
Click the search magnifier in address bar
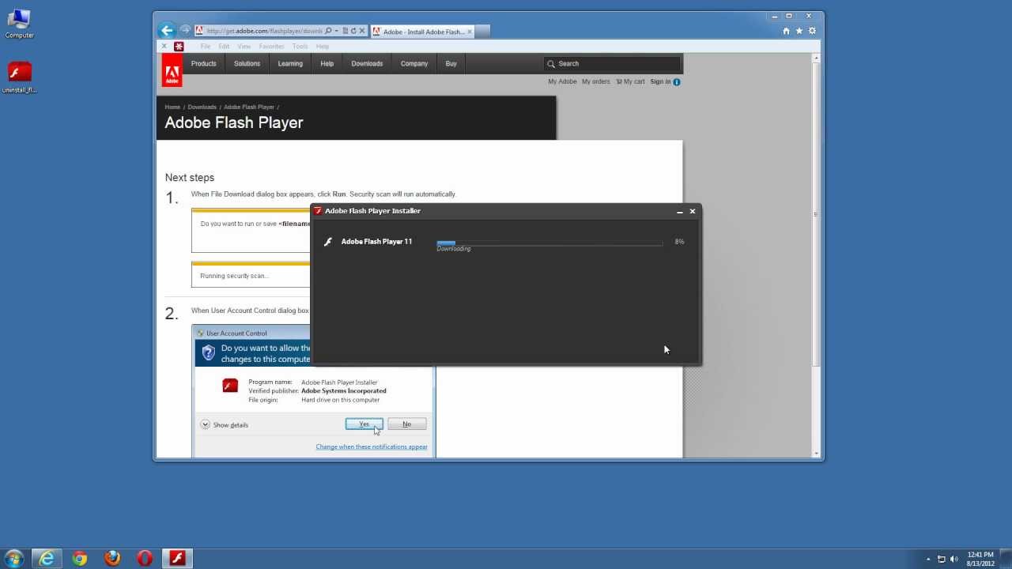tap(328, 31)
